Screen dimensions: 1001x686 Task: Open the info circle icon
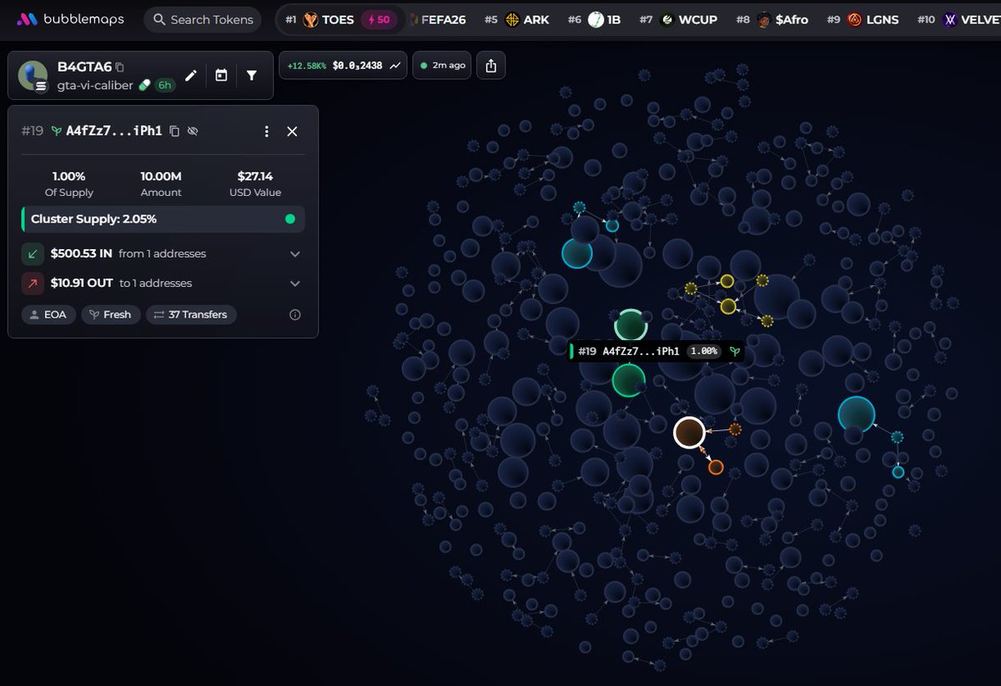pos(294,315)
